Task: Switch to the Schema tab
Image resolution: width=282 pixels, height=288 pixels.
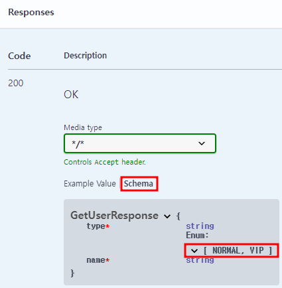Action: tap(139, 184)
